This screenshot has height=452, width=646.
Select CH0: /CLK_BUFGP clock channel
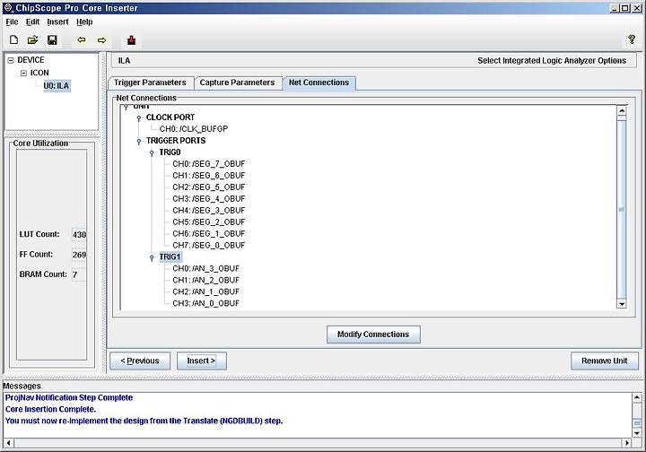pos(194,129)
